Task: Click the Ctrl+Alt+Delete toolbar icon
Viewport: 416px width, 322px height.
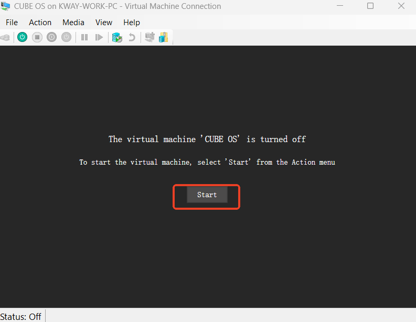Action: [5, 37]
